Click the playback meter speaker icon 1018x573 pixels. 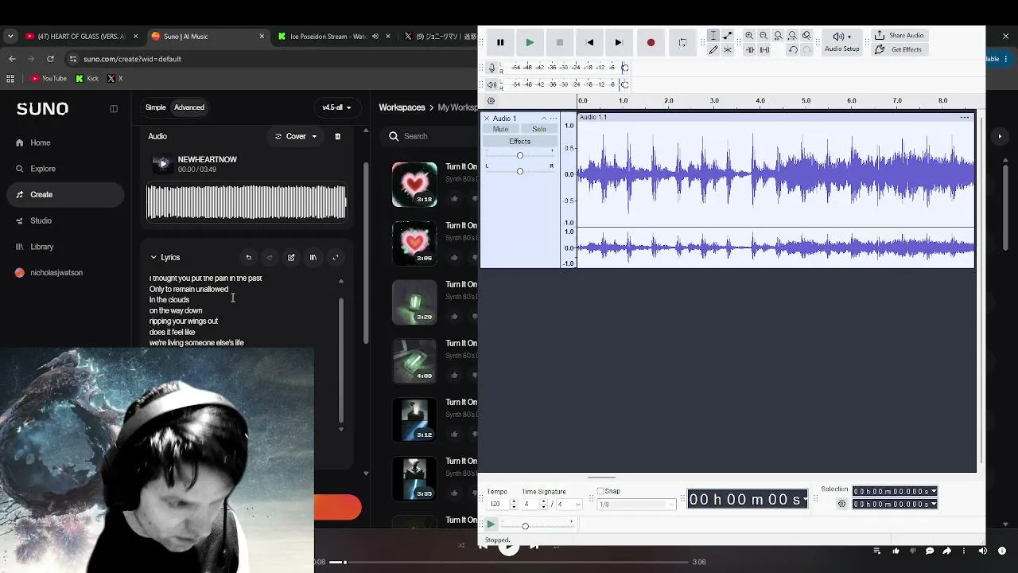492,84
